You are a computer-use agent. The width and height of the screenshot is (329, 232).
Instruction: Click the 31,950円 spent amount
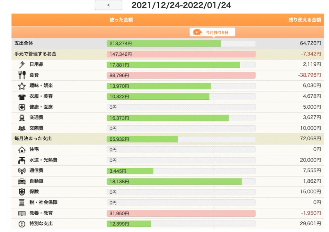point(119,214)
